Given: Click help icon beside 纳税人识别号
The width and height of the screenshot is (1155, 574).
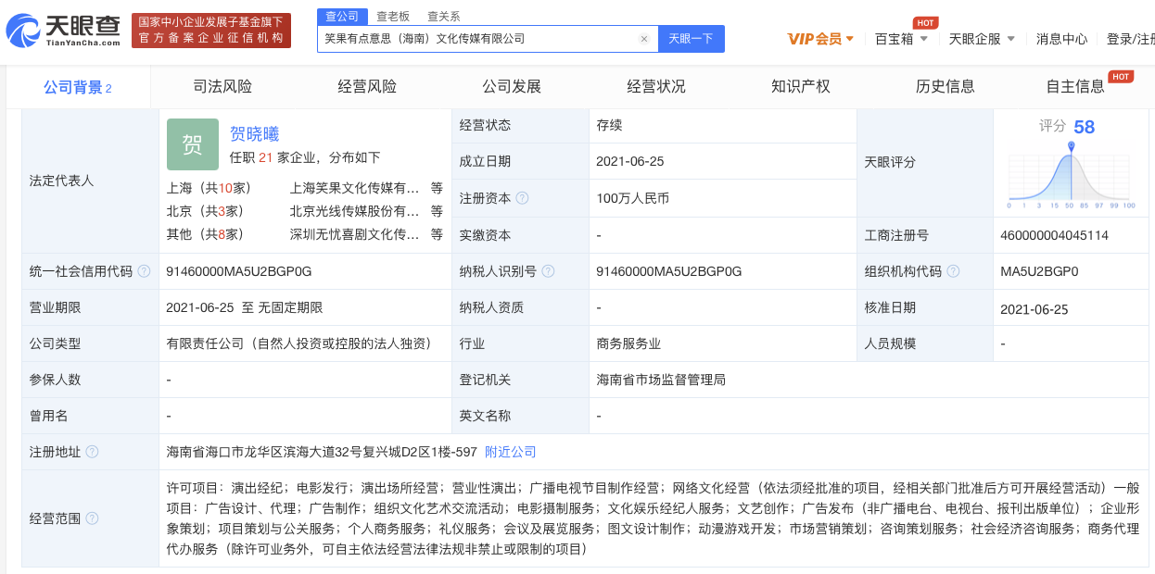Looking at the screenshot, I should tap(548, 271).
